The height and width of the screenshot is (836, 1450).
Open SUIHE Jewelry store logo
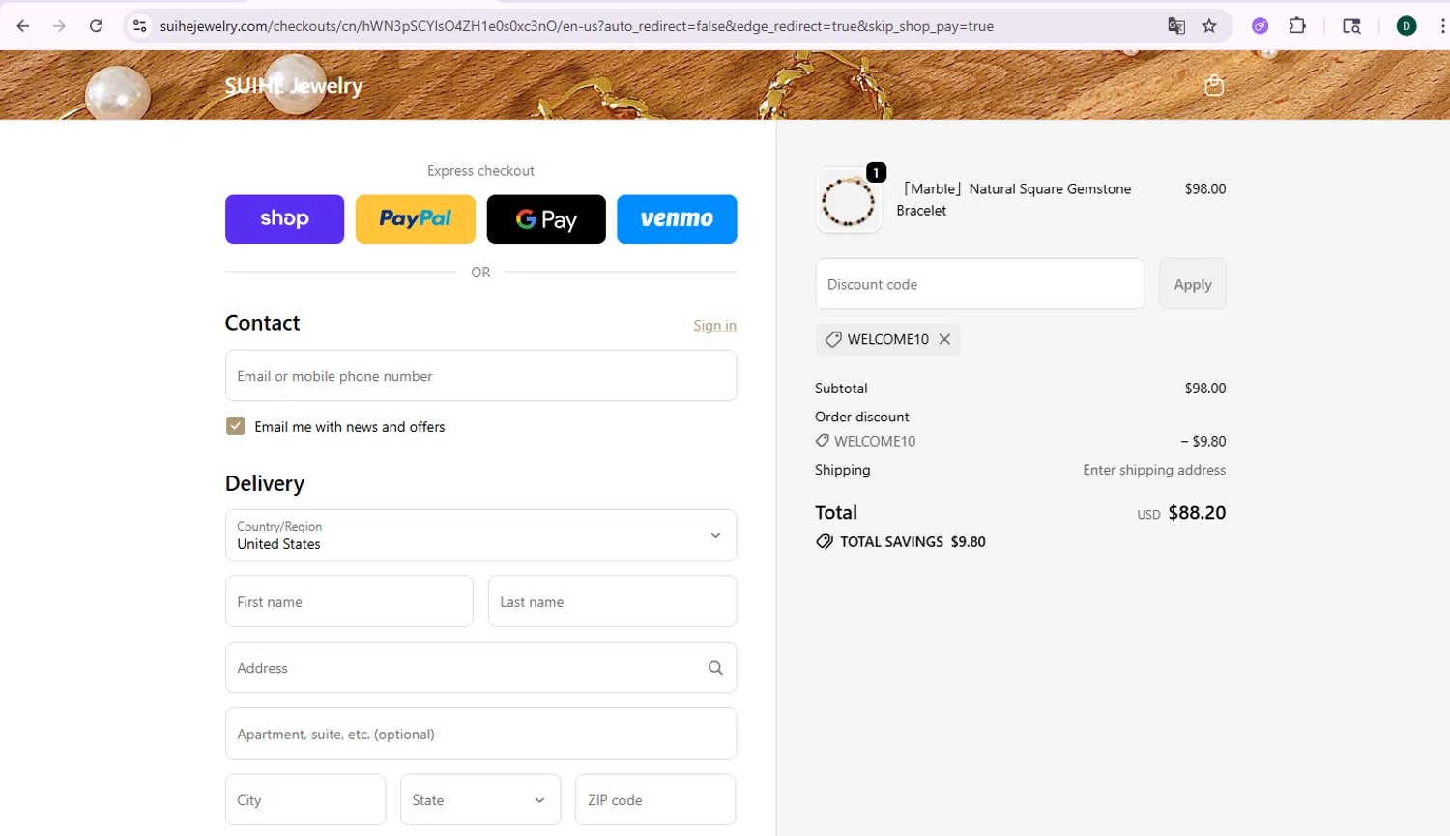pyautogui.click(x=294, y=86)
